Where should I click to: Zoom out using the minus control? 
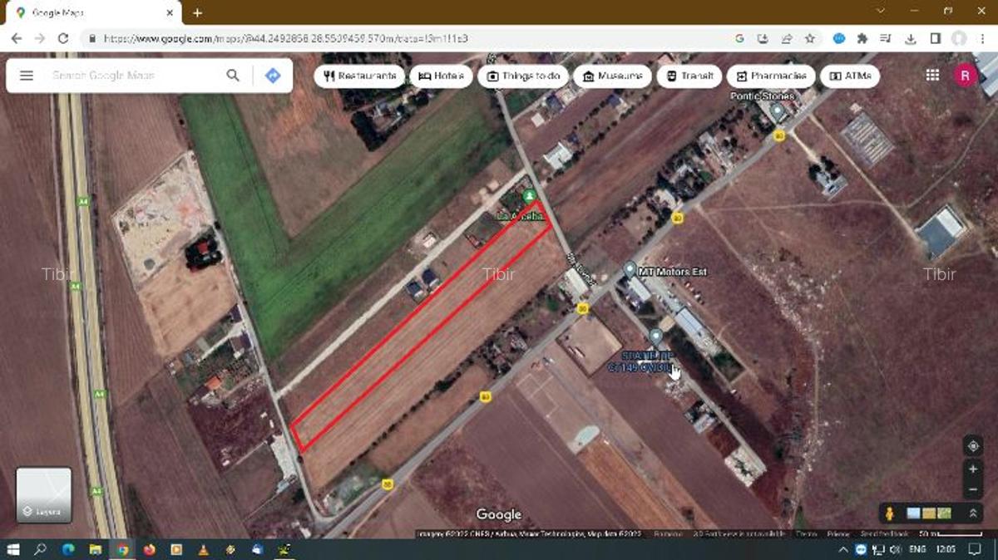(973, 489)
